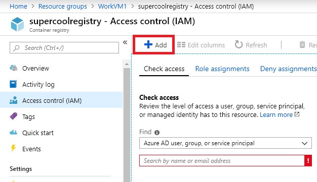Image resolution: width=317 pixels, height=182 pixels.
Task: Switch to the Check access tab
Action: [164, 69]
